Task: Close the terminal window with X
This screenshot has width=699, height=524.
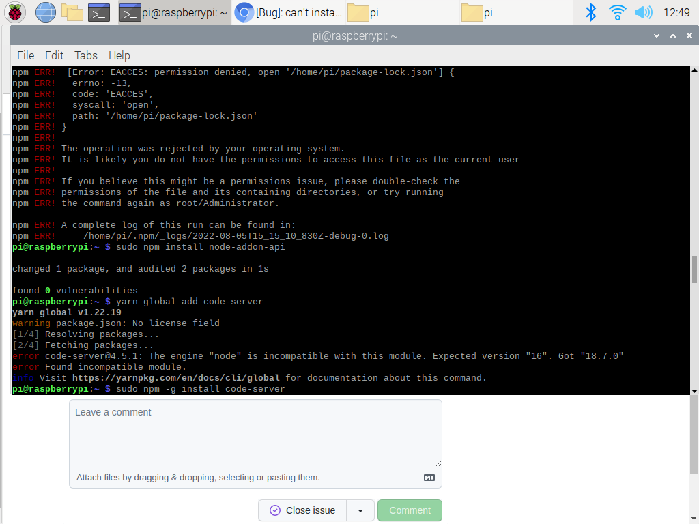Action: [689, 35]
